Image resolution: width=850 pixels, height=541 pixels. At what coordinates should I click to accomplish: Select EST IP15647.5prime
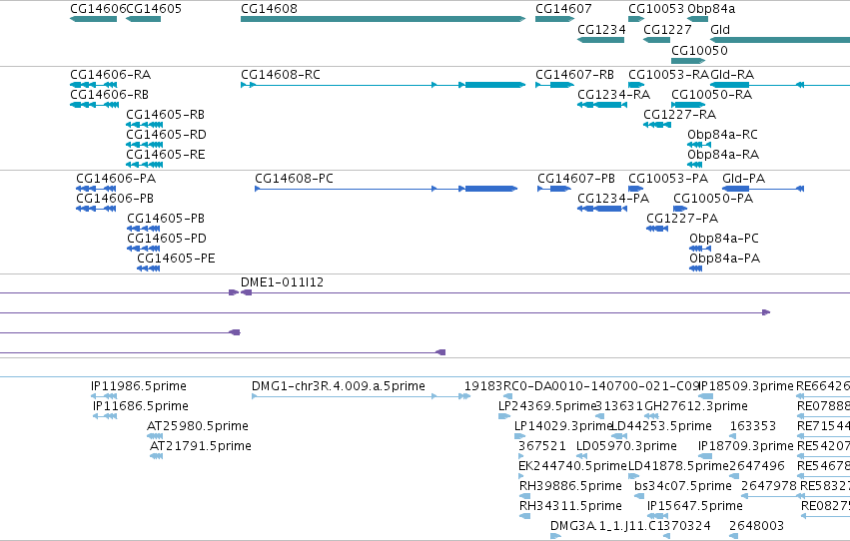657,517
